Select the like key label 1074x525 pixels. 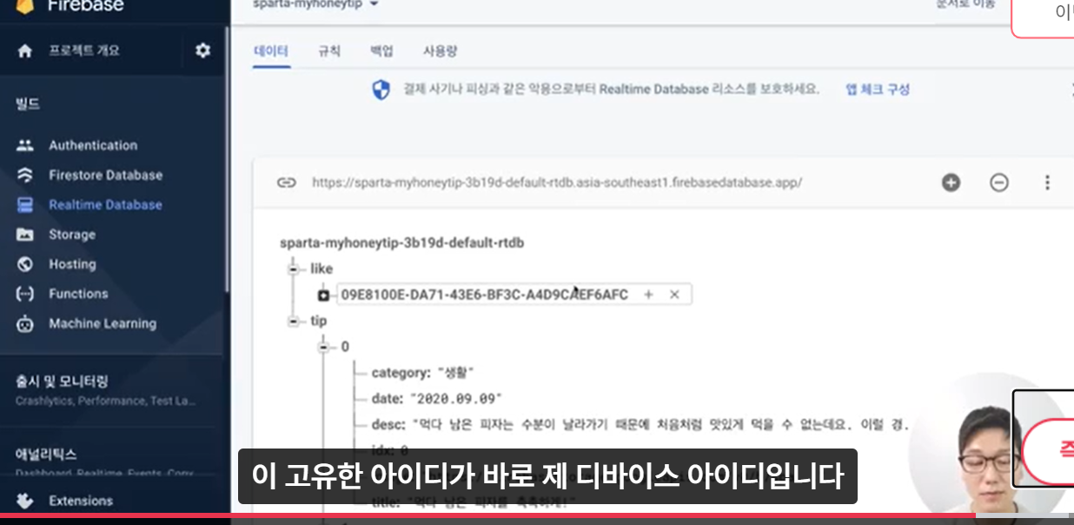point(322,269)
